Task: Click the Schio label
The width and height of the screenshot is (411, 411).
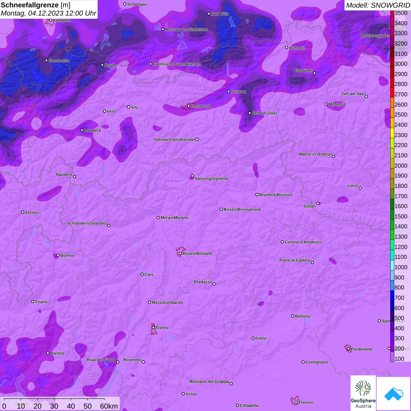Action: pos(191,394)
